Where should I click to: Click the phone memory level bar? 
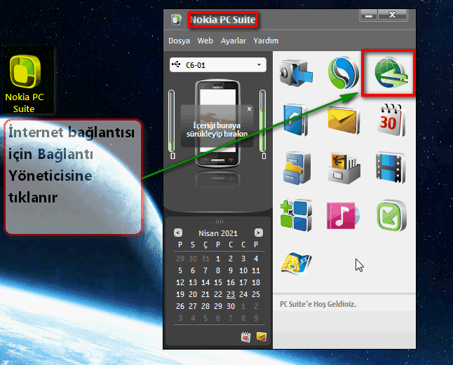(172, 120)
